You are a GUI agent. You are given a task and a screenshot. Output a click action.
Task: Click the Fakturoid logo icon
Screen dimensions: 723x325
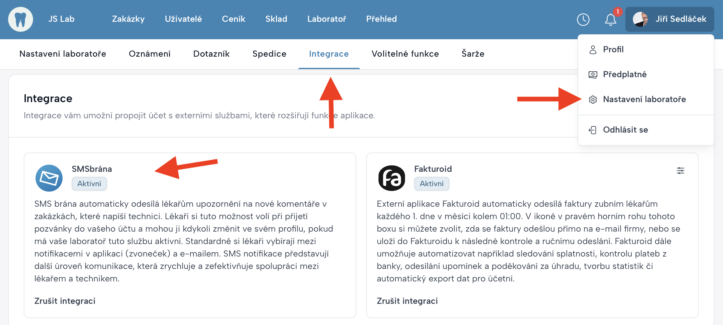(391, 178)
